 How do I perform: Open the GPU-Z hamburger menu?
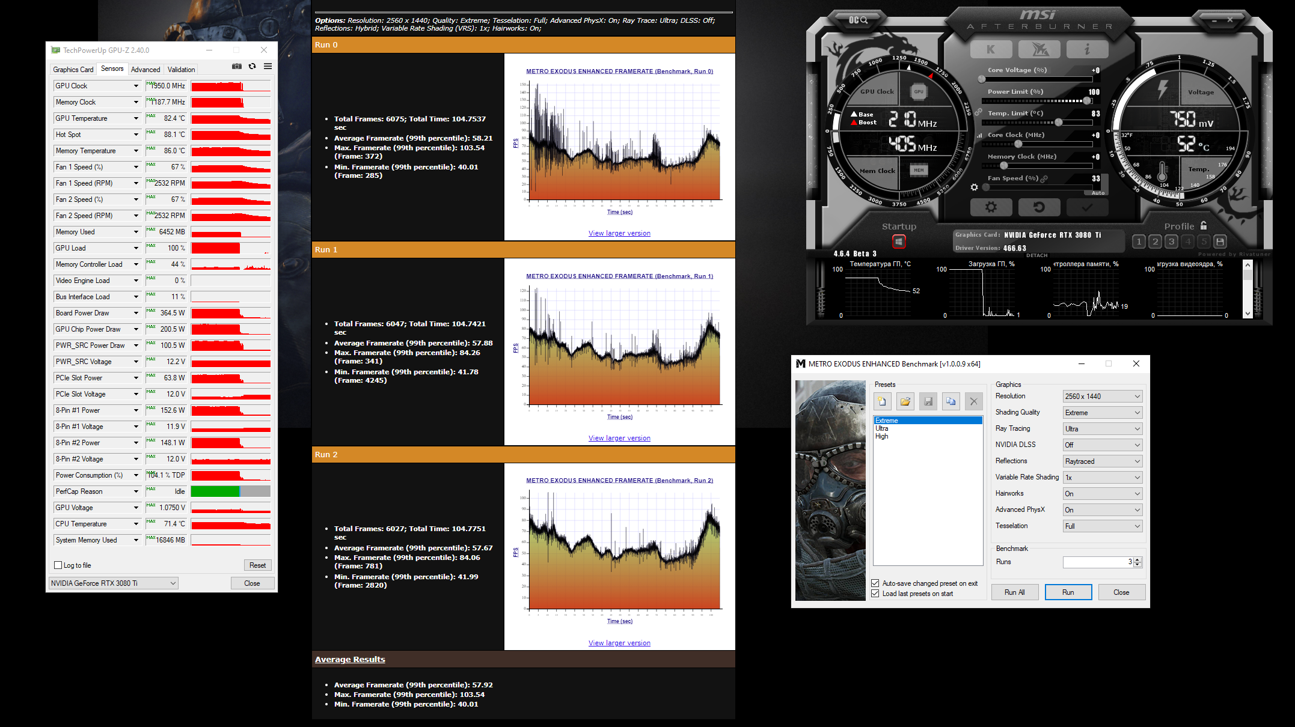268,67
